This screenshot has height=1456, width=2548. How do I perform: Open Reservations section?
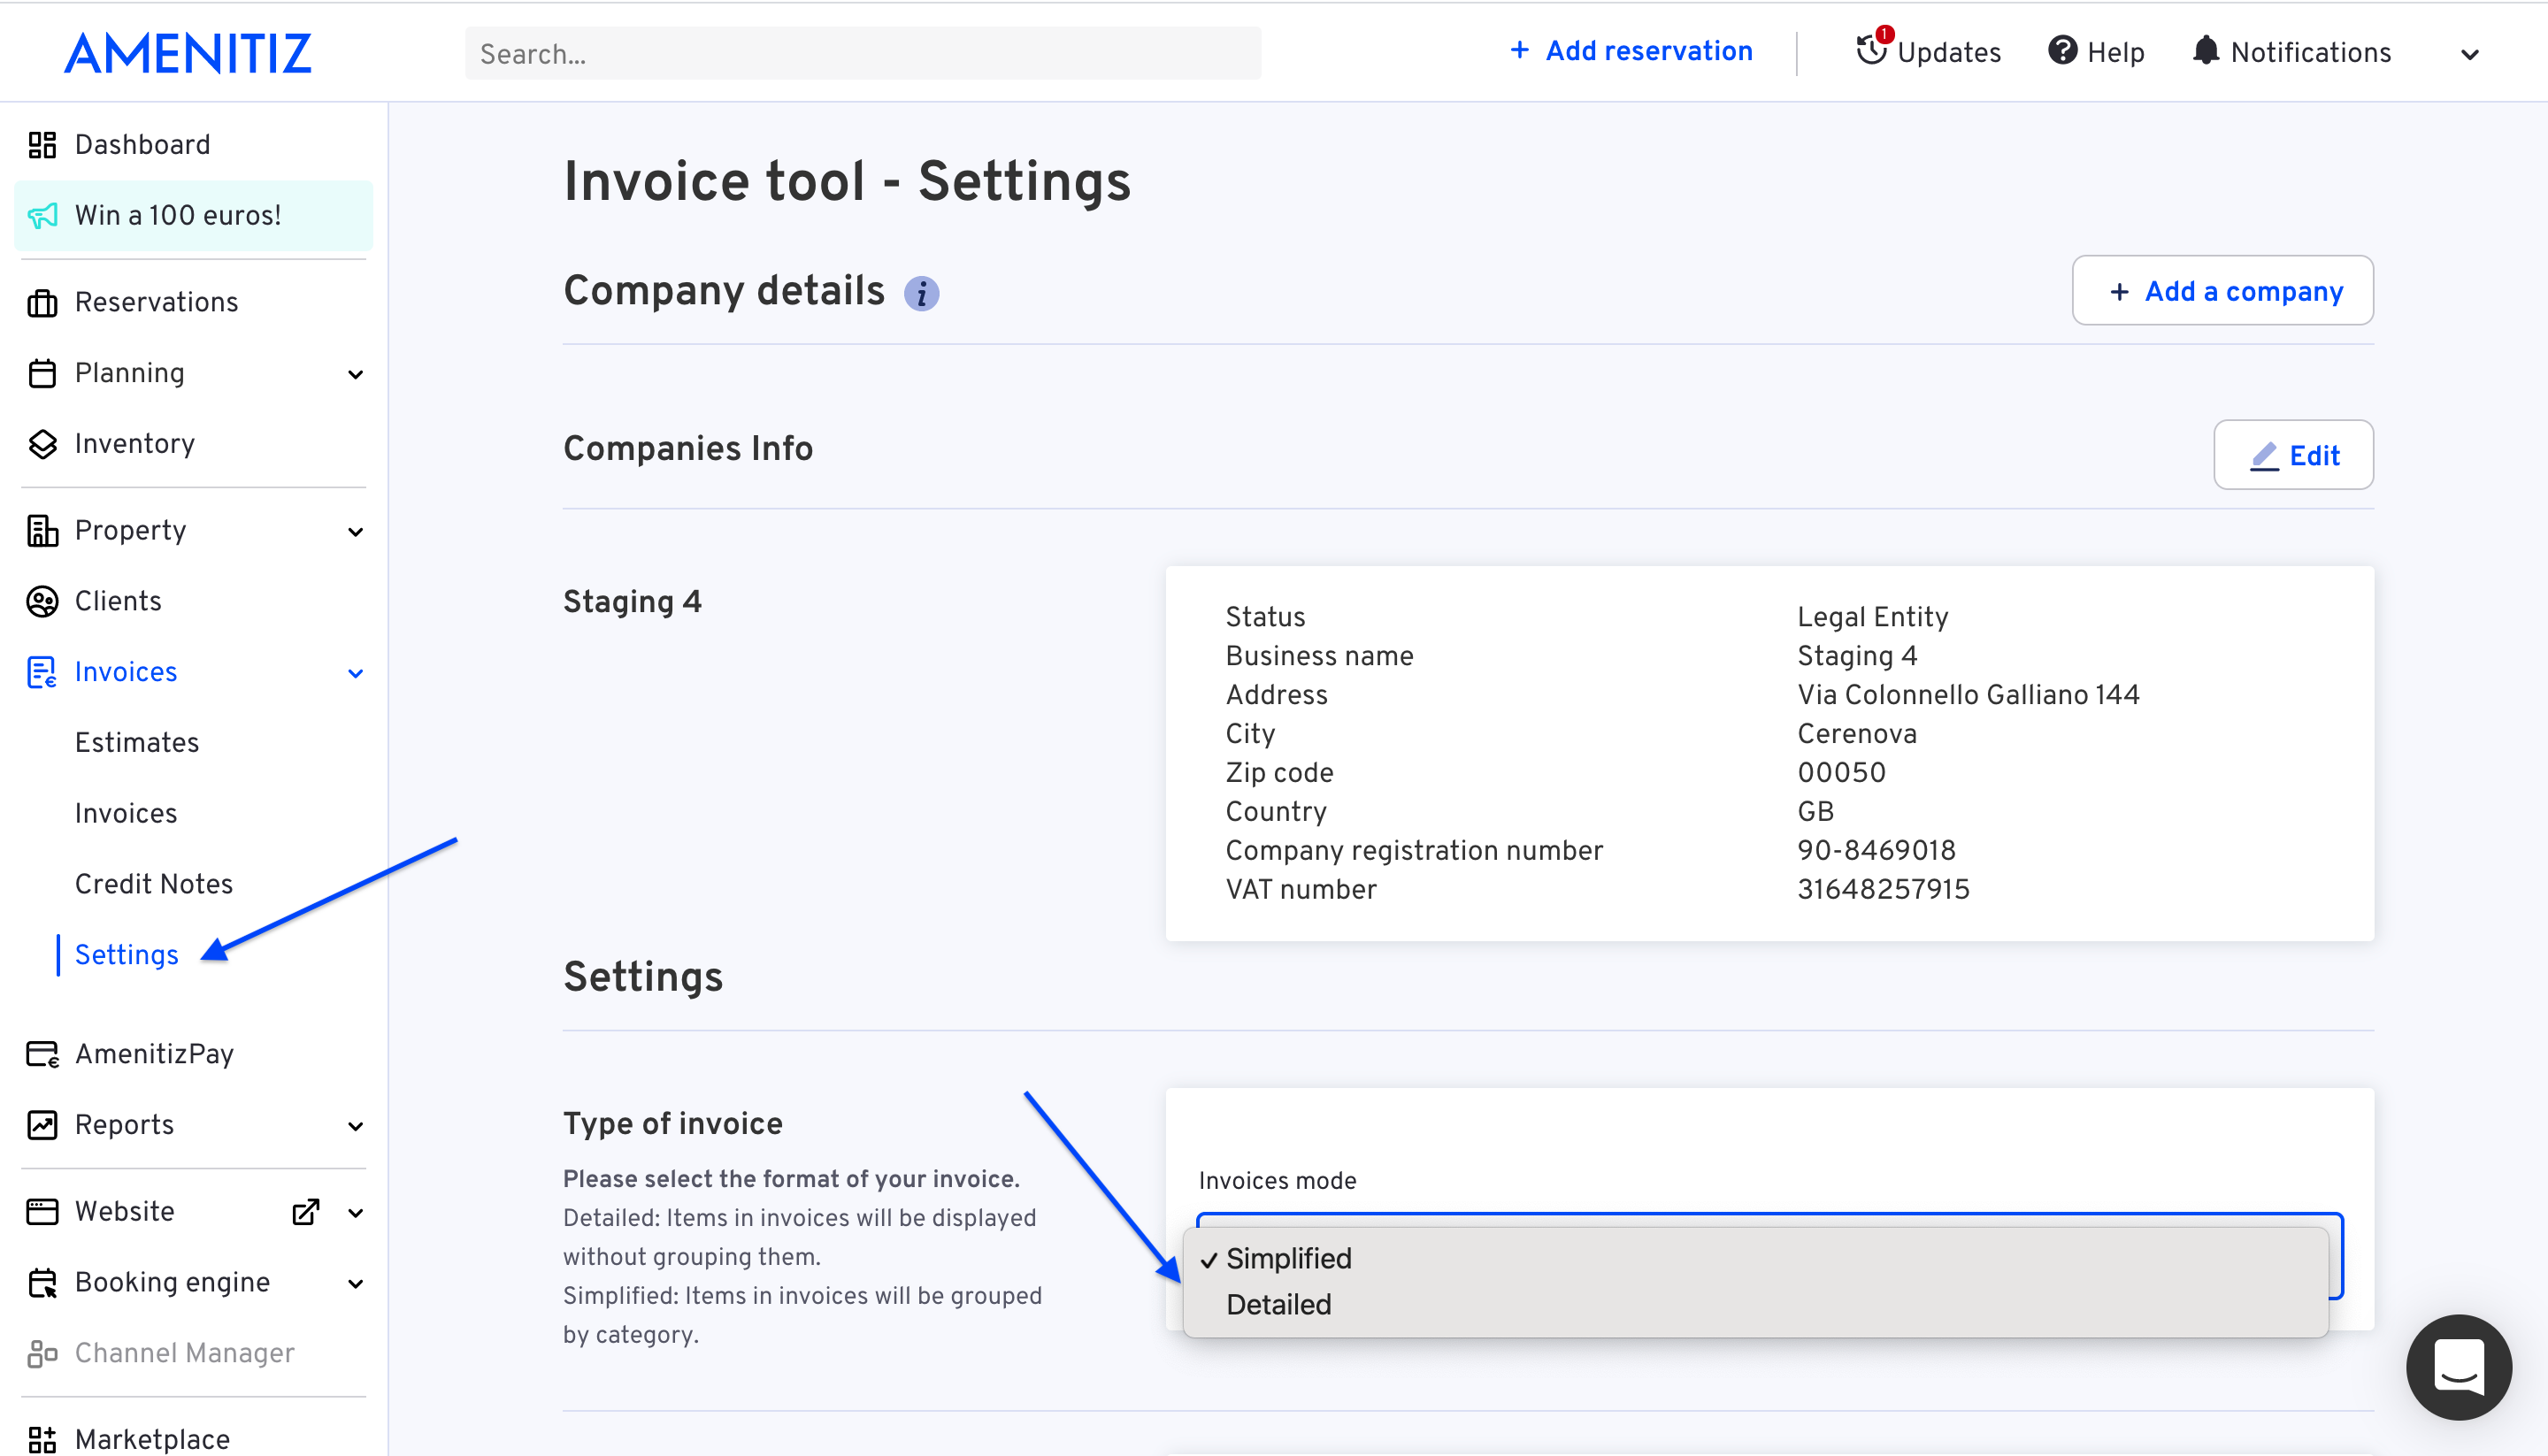click(x=156, y=302)
